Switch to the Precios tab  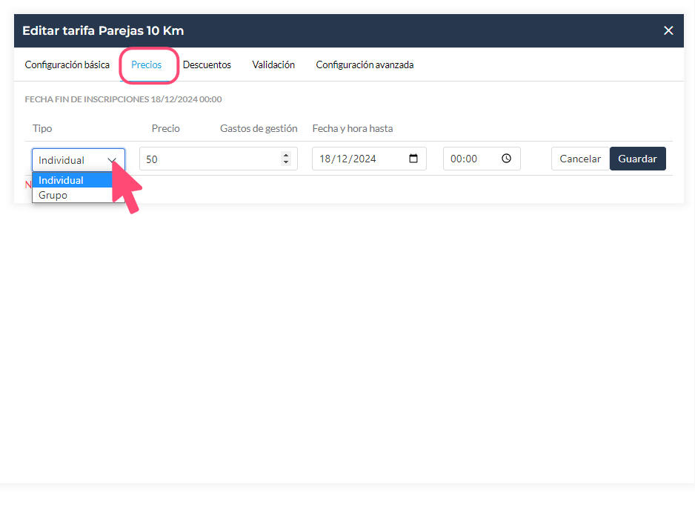(146, 64)
